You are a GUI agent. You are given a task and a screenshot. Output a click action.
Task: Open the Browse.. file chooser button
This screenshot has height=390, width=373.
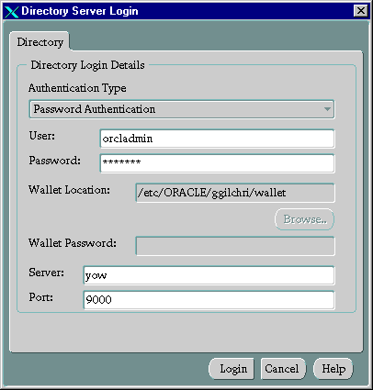[304, 219]
